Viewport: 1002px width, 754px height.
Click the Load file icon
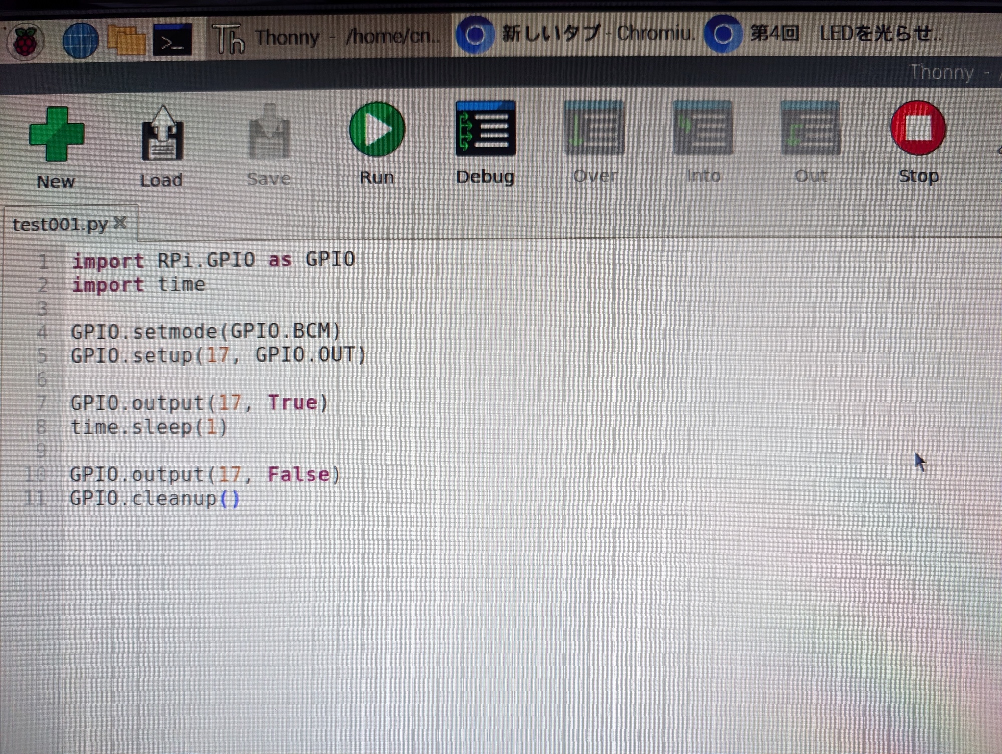[x=162, y=134]
